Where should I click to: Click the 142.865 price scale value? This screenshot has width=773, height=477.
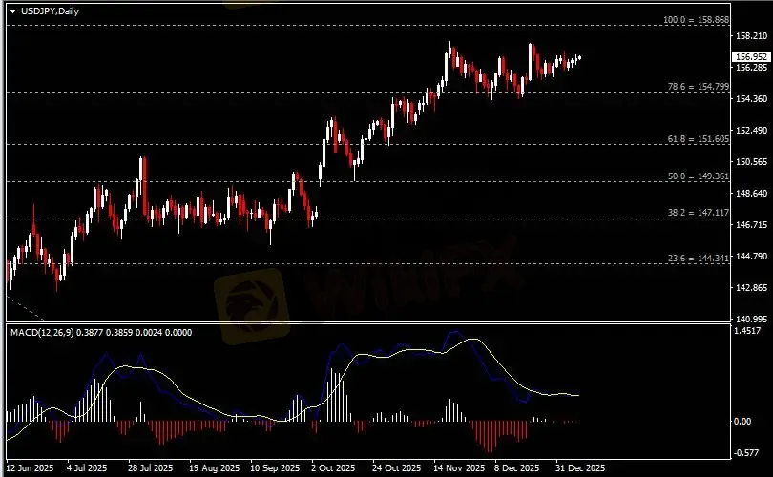coord(751,288)
